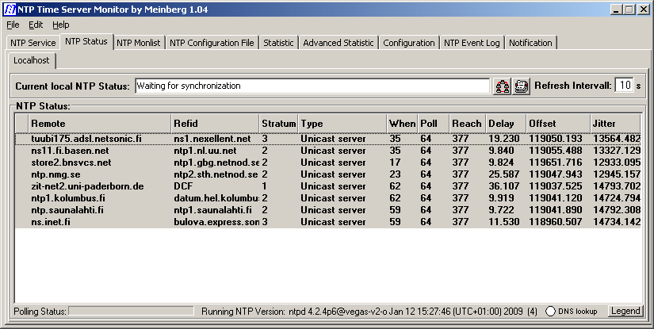Select the zit-net2.uni-paderborn.de server row

point(87,186)
